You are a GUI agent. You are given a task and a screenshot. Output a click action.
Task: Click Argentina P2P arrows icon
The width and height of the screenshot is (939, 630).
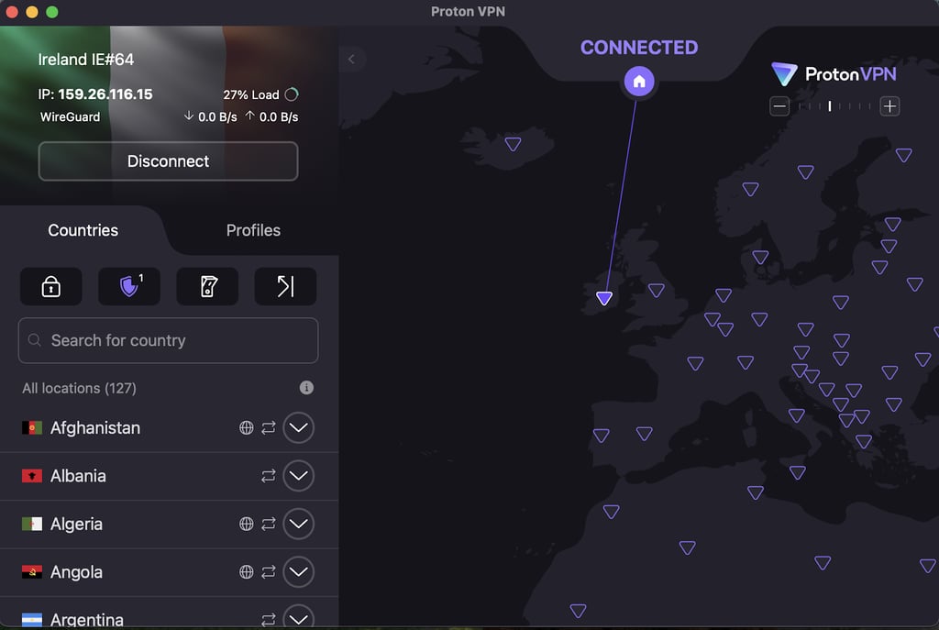(x=269, y=619)
